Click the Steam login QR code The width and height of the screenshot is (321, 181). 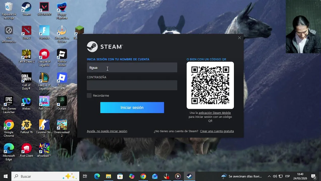coord(210,85)
